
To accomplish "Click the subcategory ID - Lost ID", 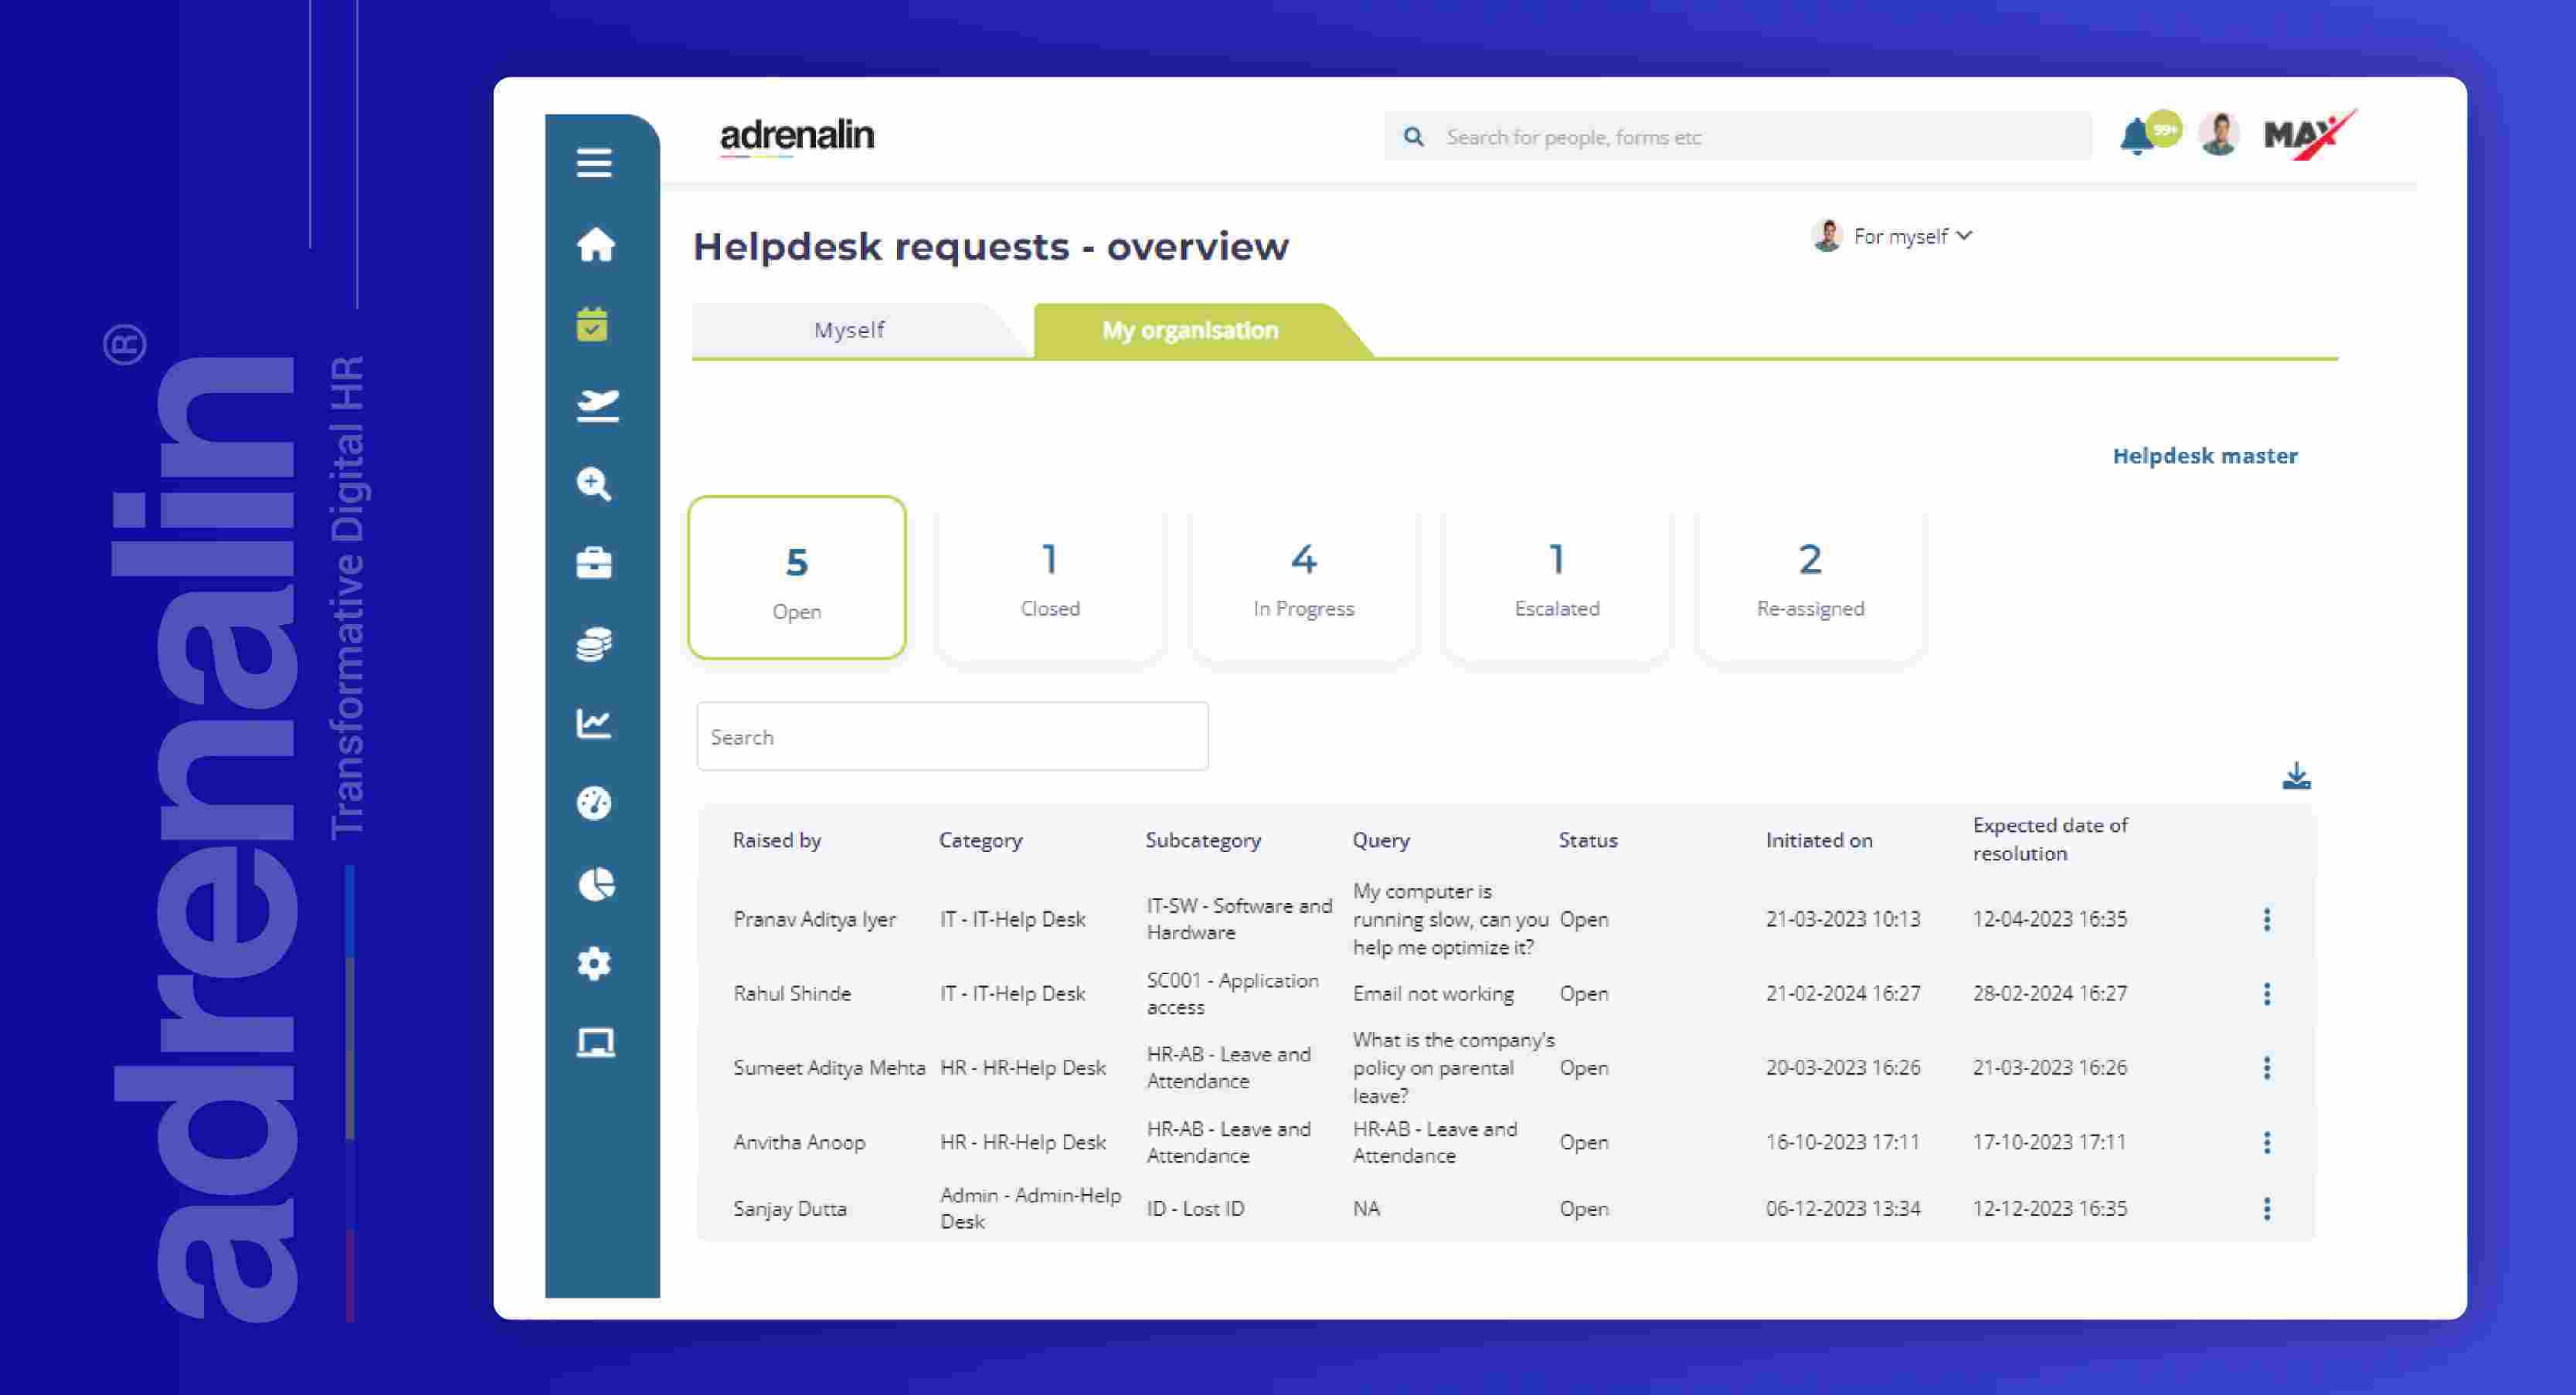I will pyautogui.click(x=1195, y=1208).
